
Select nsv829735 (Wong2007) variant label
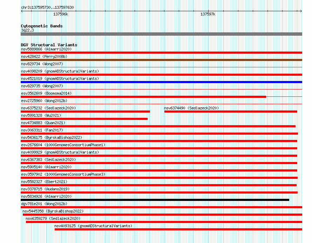42,86
